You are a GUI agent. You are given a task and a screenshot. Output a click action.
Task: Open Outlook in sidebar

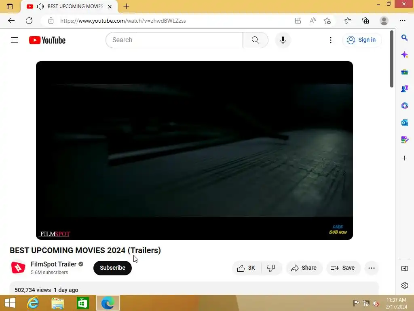tap(404, 123)
